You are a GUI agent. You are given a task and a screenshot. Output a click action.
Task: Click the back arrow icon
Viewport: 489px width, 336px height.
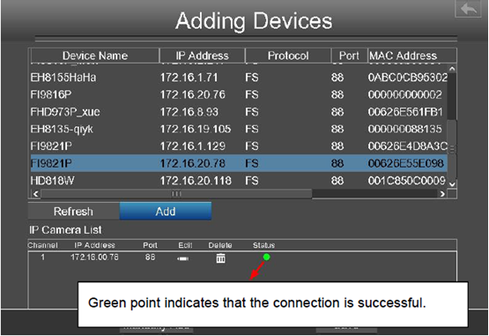click(469, 9)
